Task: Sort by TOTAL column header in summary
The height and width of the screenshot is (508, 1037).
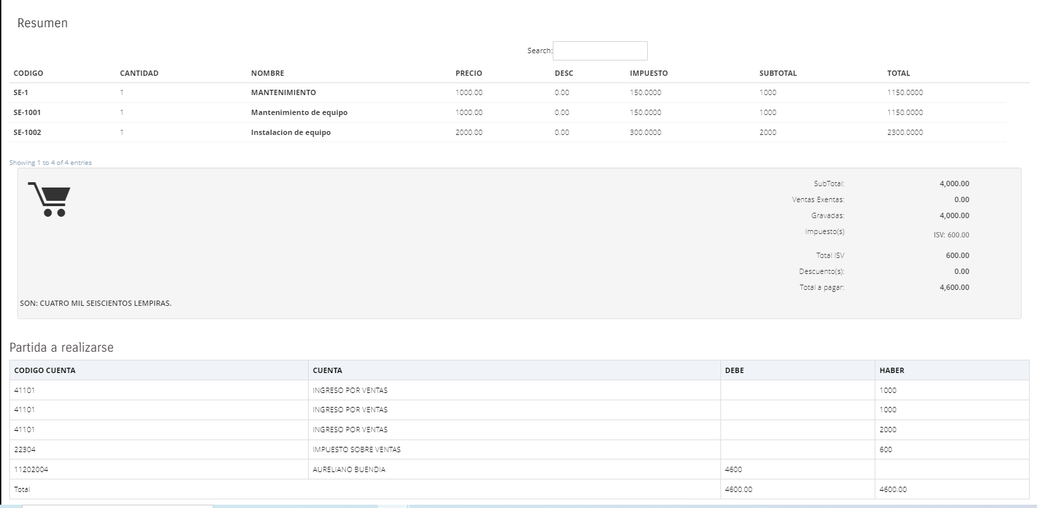Action: [x=899, y=73]
